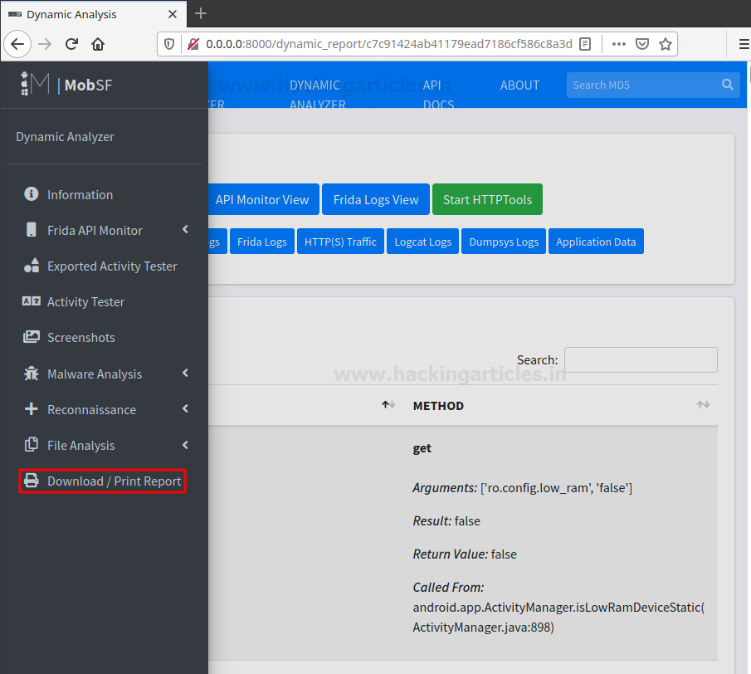This screenshot has width=751, height=674.
Task: Click the browser forward arrow
Action: tap(45, 44)
